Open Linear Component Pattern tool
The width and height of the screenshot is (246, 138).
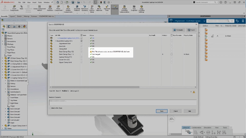coord(39,8)
